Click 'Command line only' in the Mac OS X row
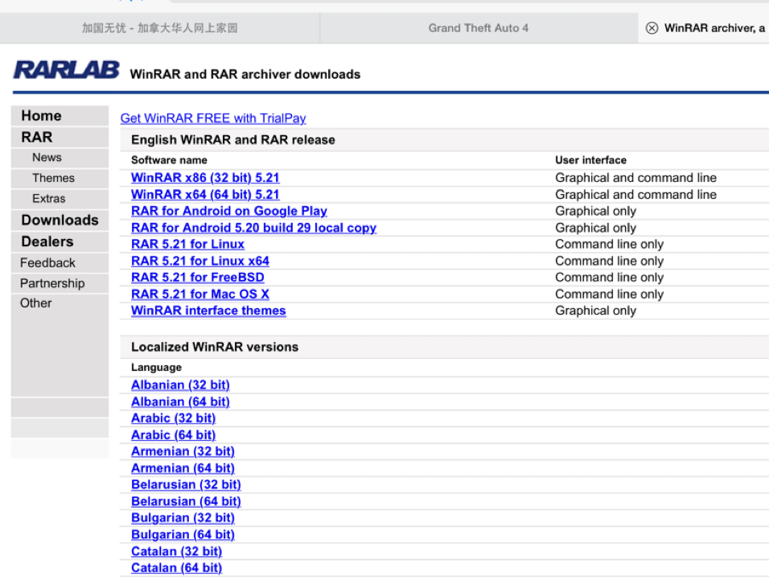 click(609, 295)
